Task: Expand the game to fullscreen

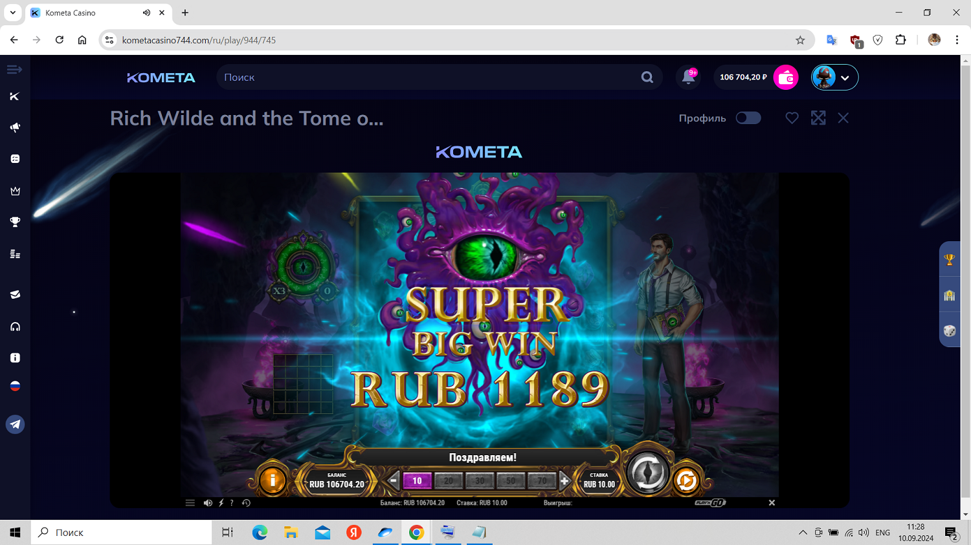Action: 818,118
